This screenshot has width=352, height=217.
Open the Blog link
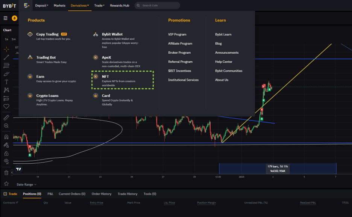tap(218, 44)
